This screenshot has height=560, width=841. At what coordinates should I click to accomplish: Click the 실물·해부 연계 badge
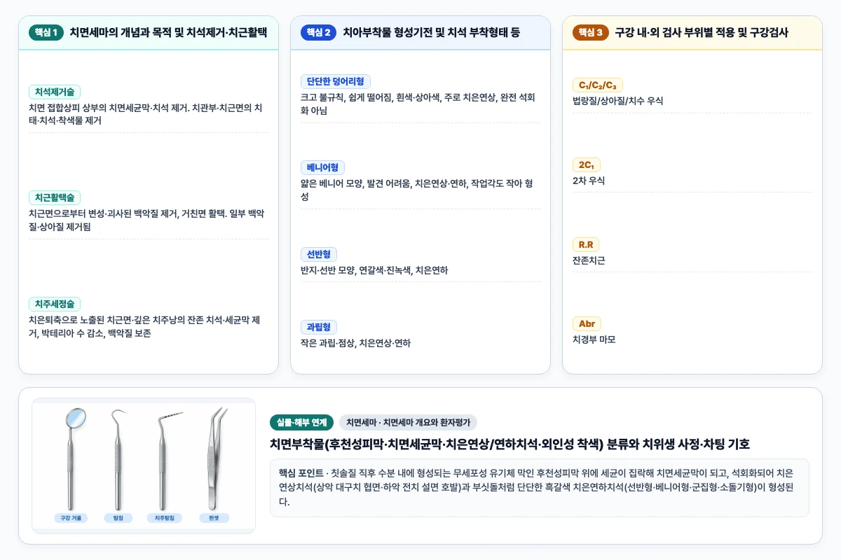tap(301, 422)
